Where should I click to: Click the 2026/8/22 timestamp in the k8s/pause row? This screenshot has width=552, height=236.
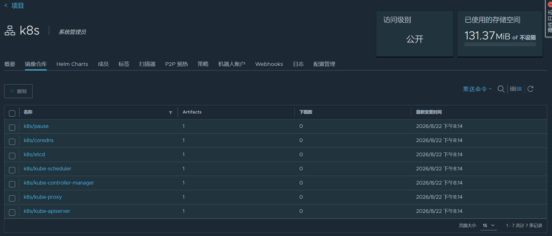439,126
